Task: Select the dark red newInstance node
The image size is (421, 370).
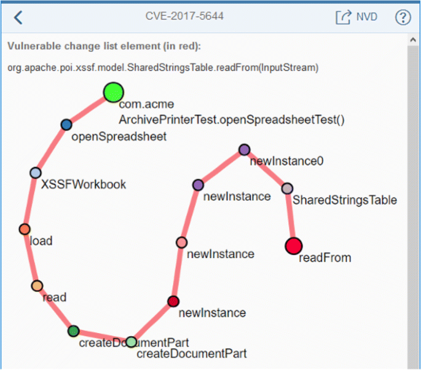Action: [173, 301]
